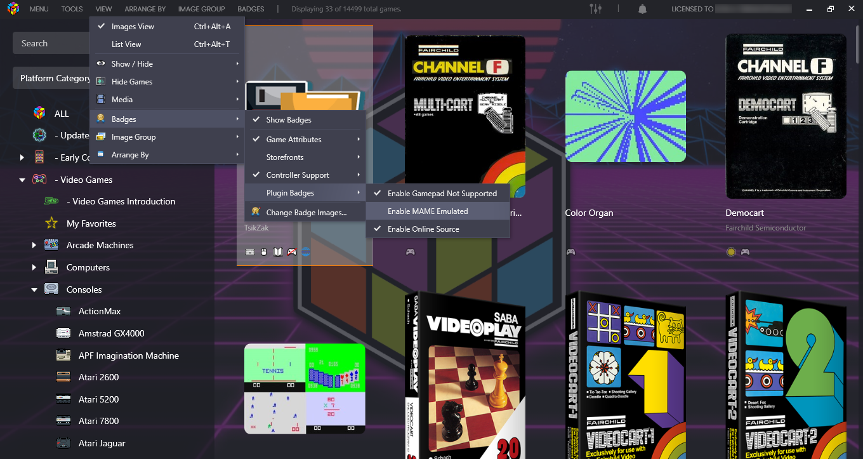Click the LaunchBox logo icon

[13, 9]
